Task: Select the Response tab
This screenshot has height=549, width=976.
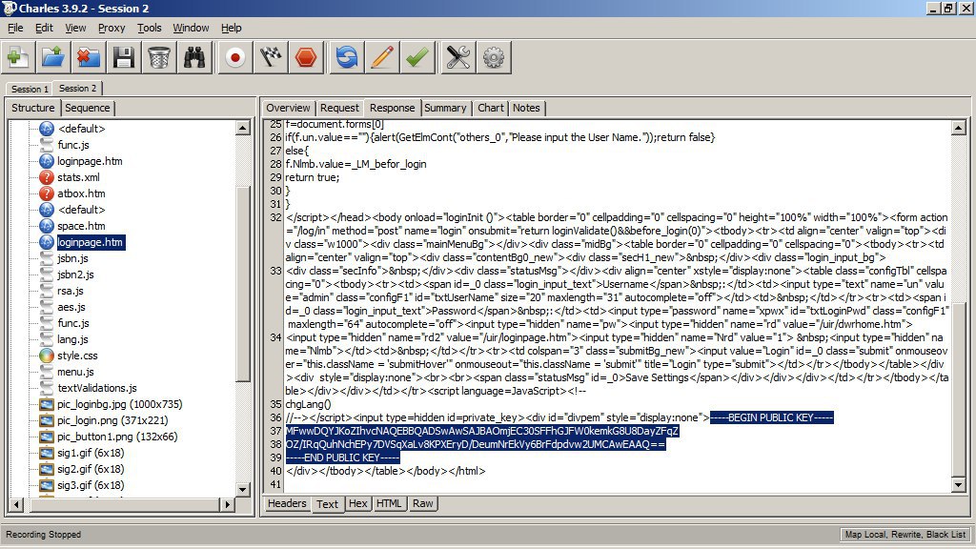Action: 392,108
